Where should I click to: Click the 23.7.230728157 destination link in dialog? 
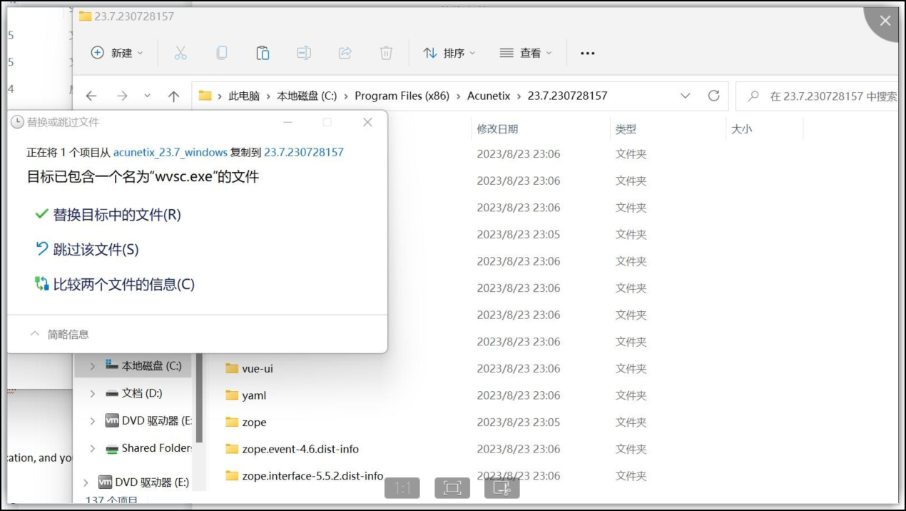coord(304,152)
